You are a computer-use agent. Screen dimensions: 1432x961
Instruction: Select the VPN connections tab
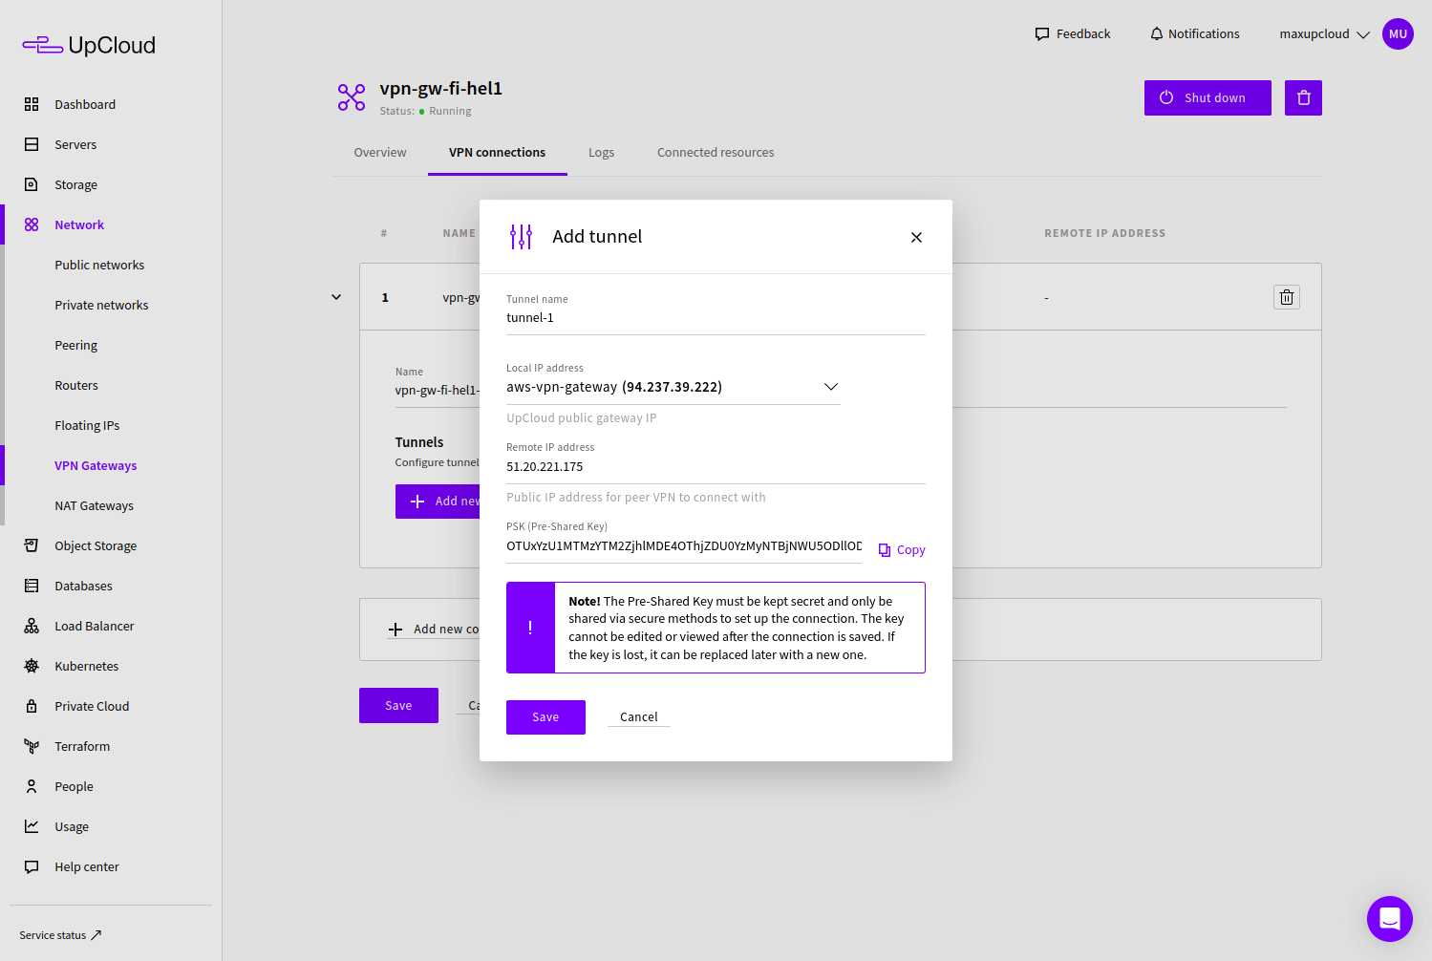point(498,153)
